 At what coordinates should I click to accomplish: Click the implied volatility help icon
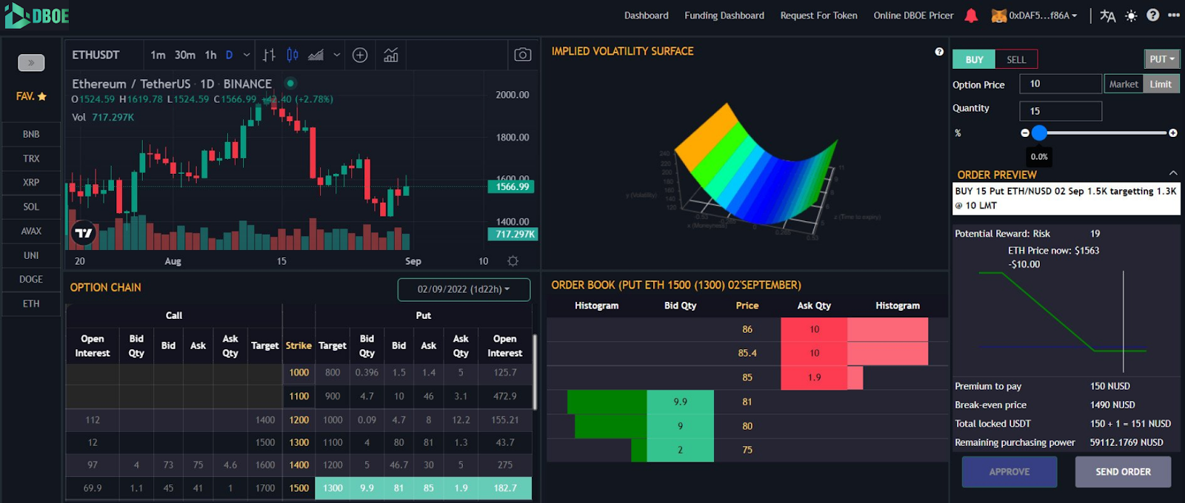(939, 52)
